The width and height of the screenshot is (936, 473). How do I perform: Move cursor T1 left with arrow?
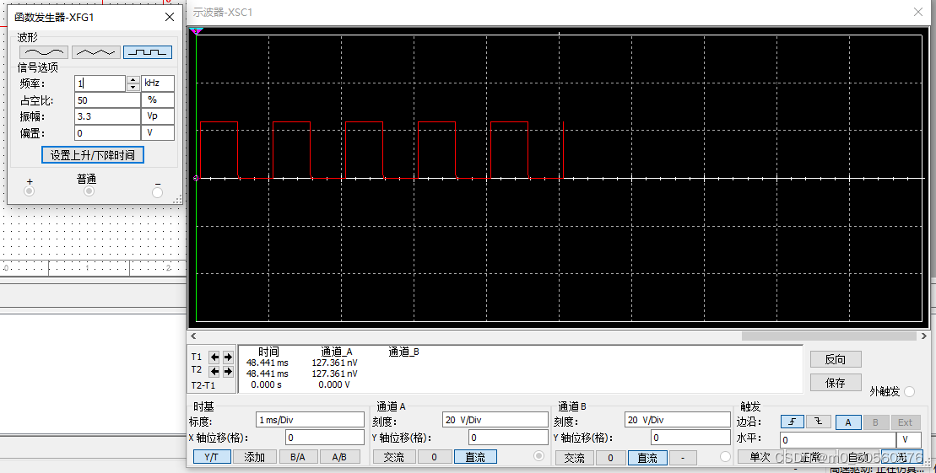214,357
